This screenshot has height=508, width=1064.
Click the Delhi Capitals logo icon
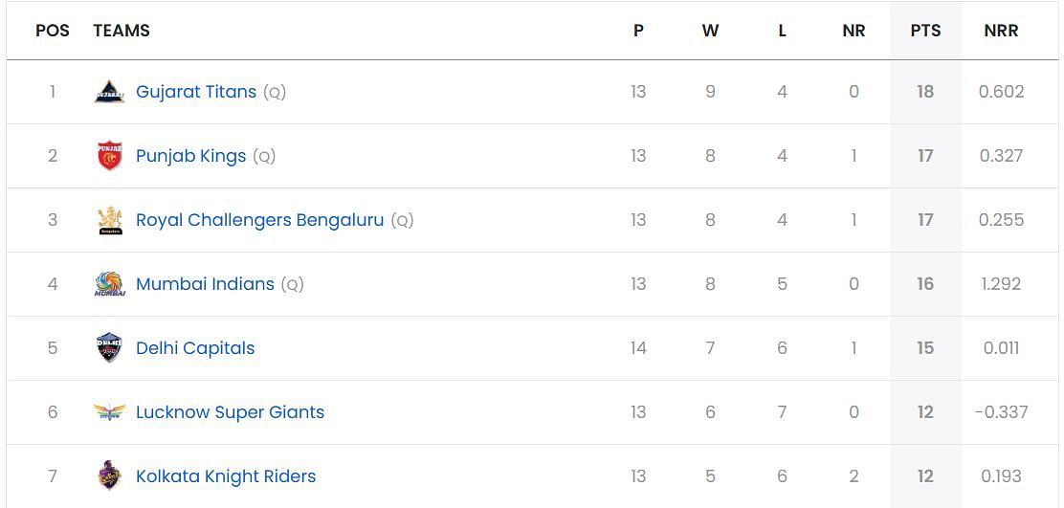[109, 348]
